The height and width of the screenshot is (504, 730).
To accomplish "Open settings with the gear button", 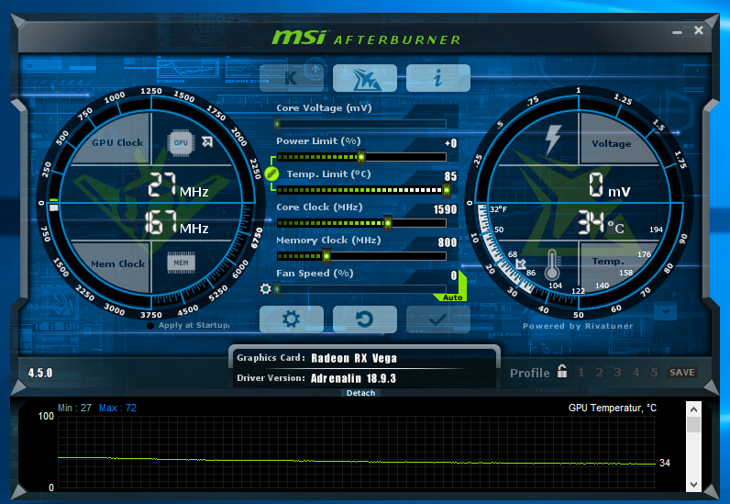I will (x=292, y=319).
